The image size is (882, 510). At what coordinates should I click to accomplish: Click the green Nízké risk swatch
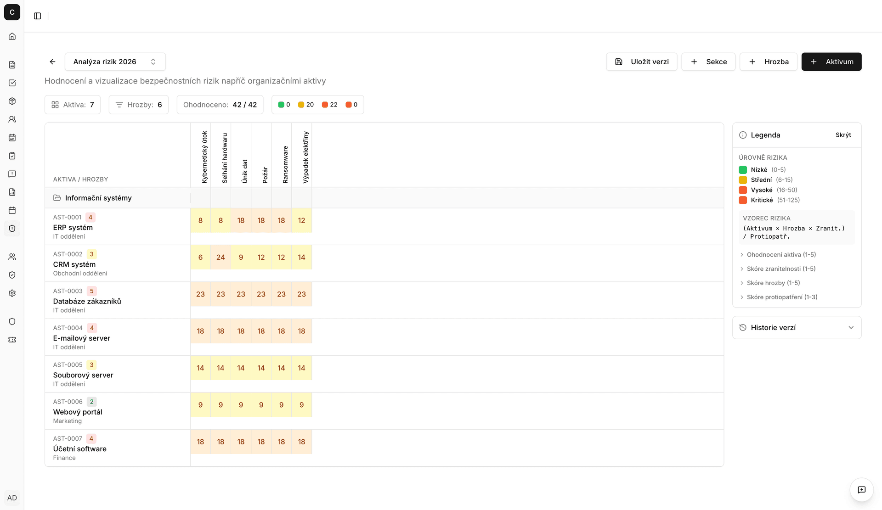click(x=743, y=170)
